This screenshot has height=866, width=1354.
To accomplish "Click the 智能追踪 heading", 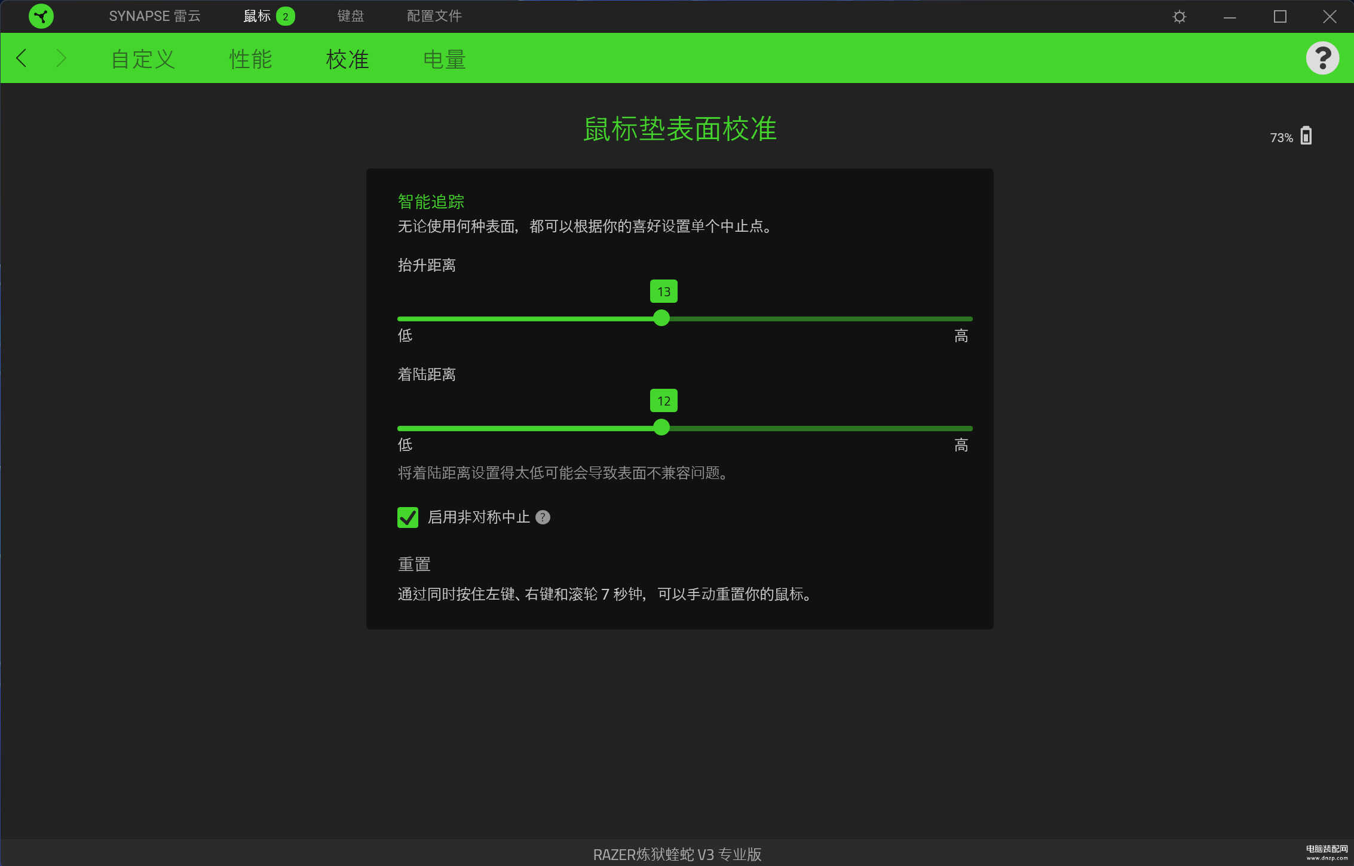I will (x=431, y=202).
